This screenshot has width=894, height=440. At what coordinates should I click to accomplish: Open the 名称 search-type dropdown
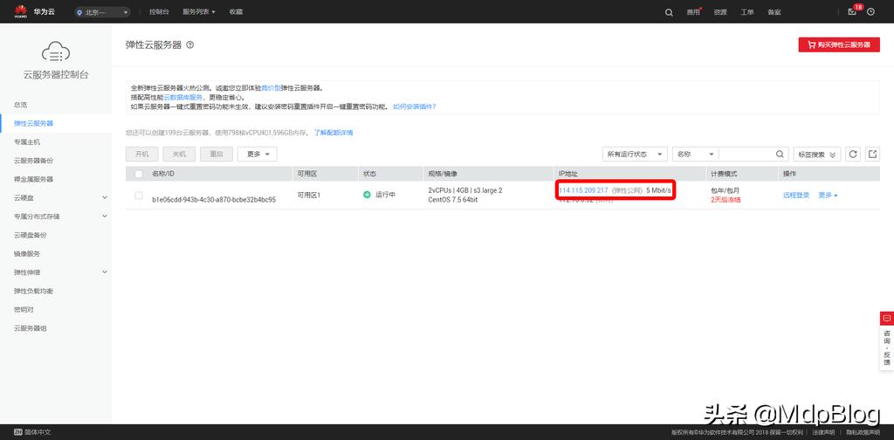coord(696,154)
